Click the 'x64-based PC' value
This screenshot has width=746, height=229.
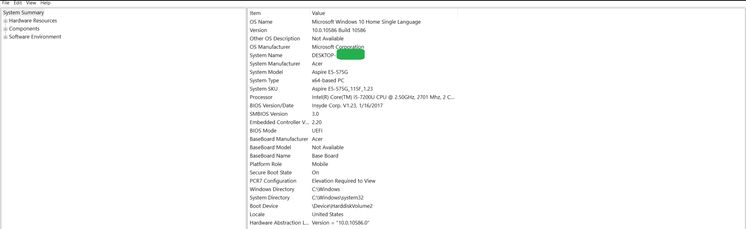click(x=328, y=81)
